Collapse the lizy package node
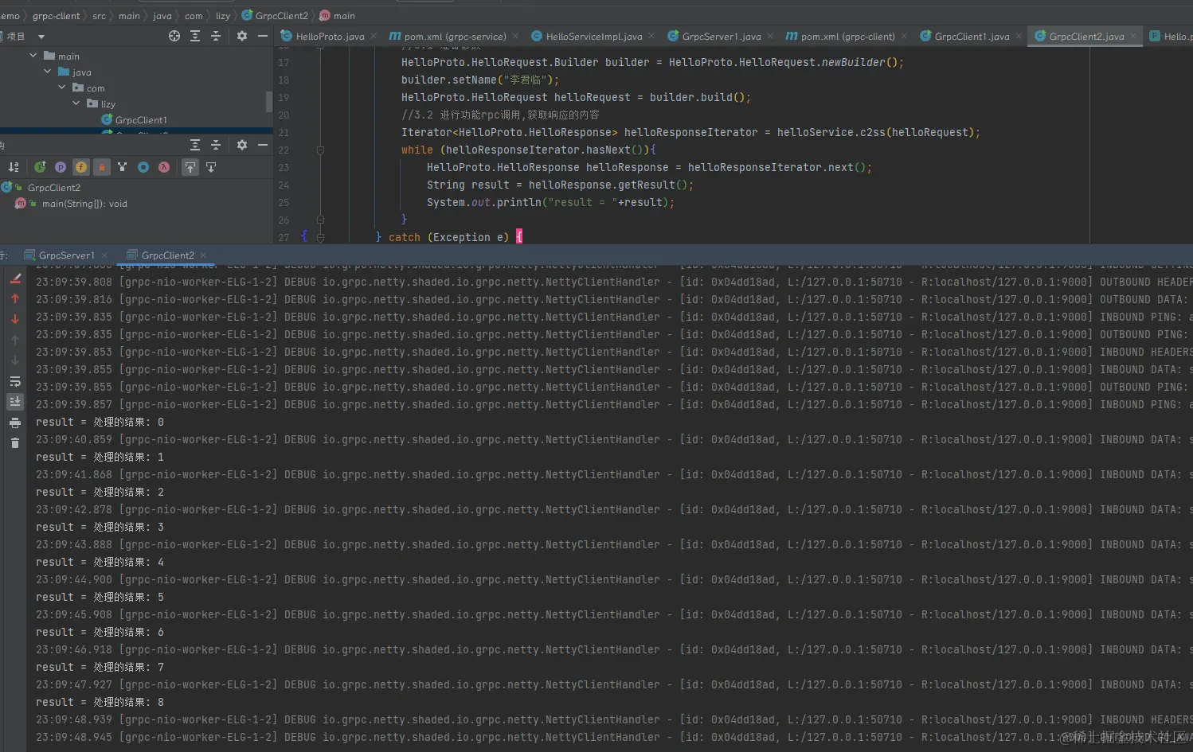 pos(76,103)
